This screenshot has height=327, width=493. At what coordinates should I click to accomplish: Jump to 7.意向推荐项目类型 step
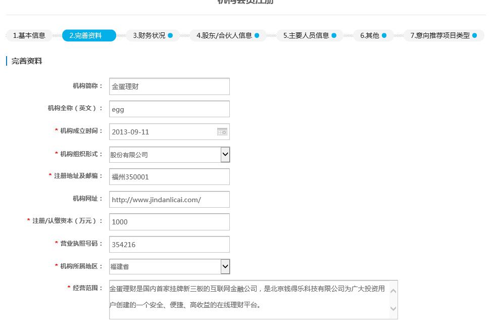(x=440, y=35)
